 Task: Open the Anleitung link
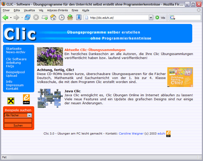pyautogui.click(x=13, y=63)
